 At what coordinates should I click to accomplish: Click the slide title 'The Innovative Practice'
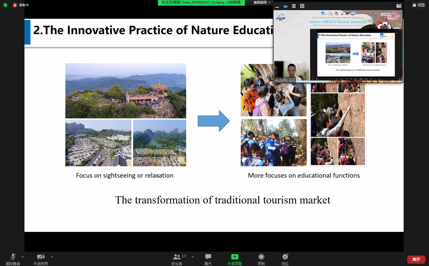(153, 30)
